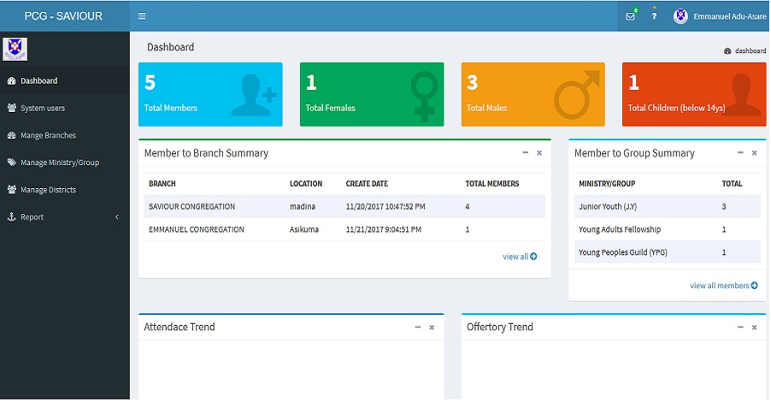Click the Junior Youth (J.Y) row

point(668,206)
